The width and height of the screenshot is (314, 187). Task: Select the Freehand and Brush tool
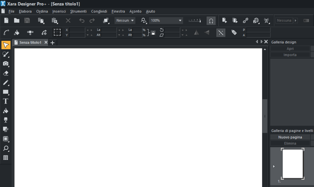pos(6,54)
